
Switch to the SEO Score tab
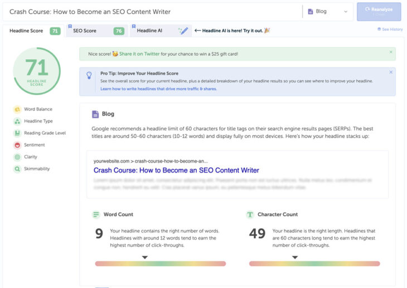click(x=95, y=31)
